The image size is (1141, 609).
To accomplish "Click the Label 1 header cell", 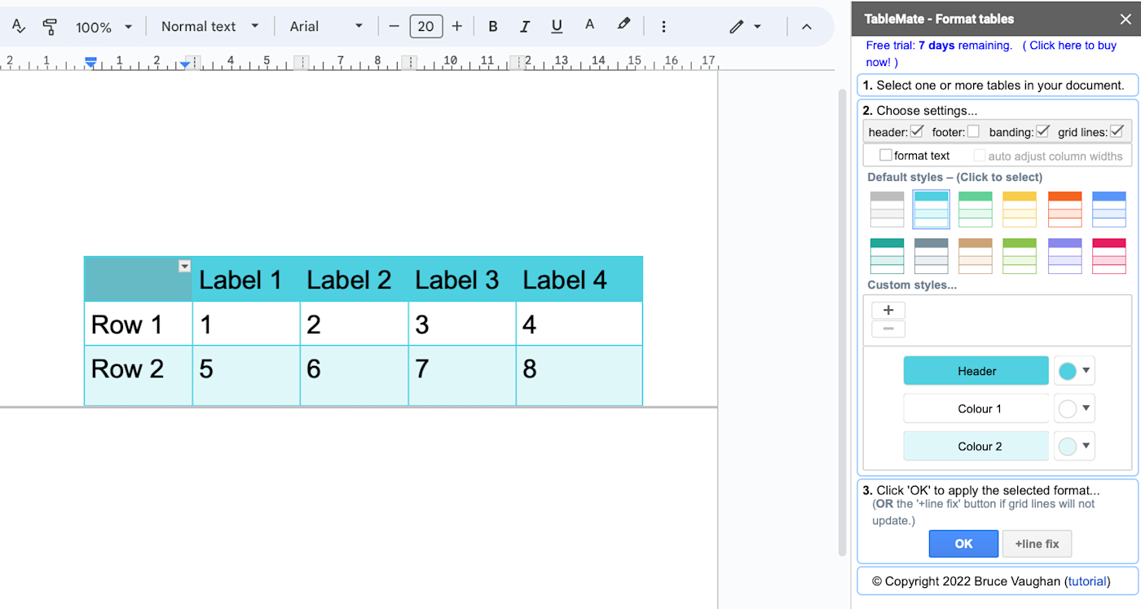I will 246,280.
